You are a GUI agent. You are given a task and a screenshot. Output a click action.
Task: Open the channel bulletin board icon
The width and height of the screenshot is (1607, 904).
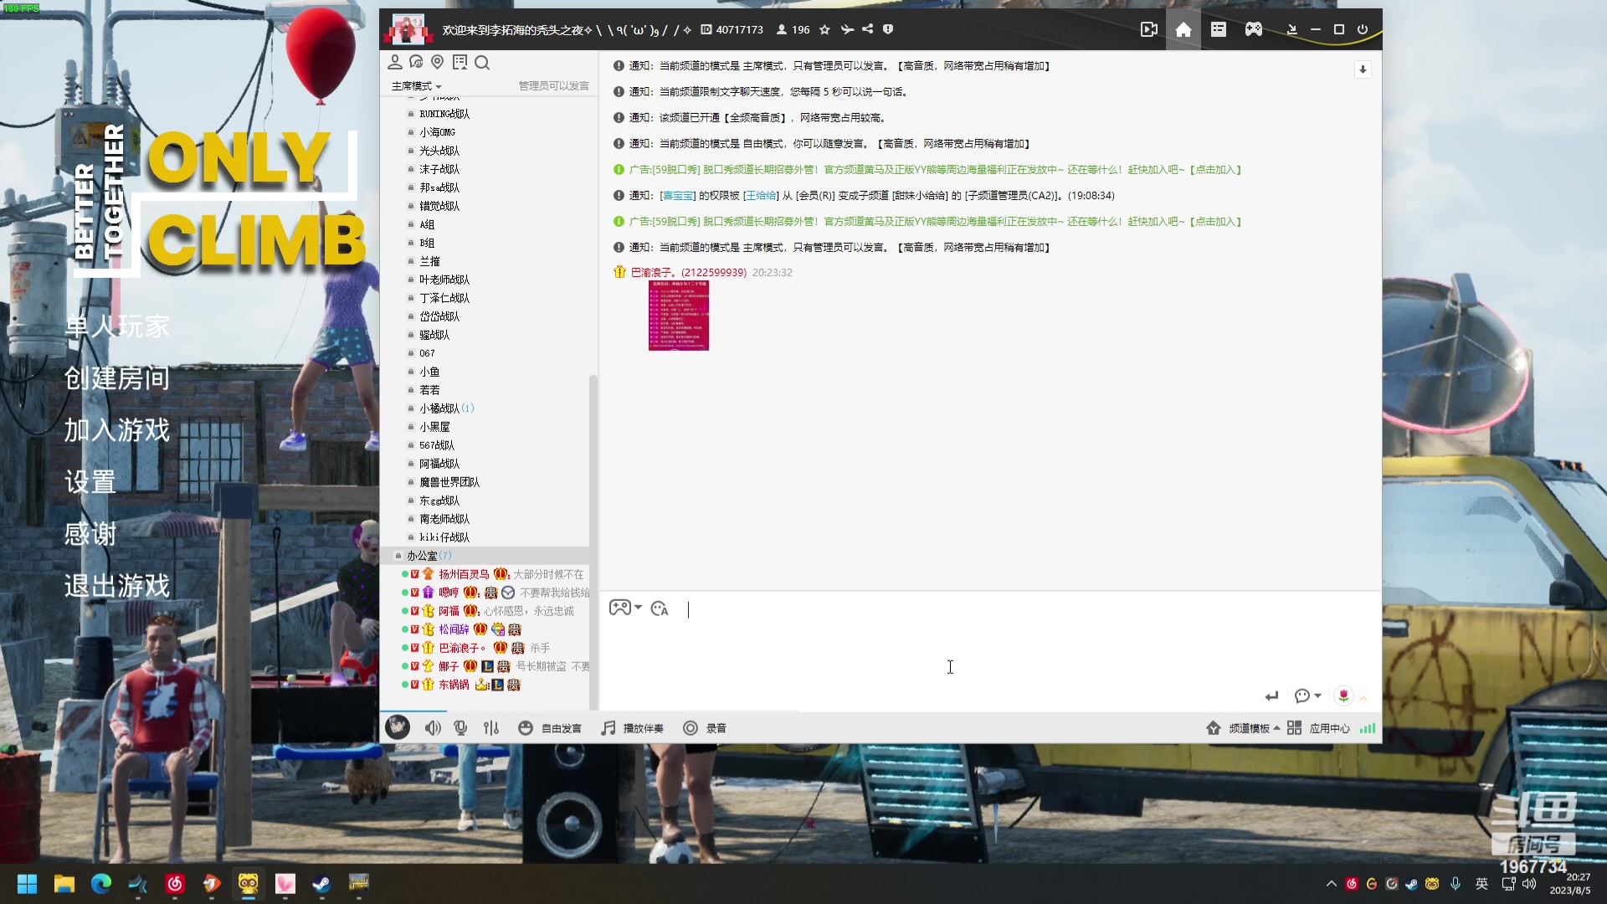460,62
